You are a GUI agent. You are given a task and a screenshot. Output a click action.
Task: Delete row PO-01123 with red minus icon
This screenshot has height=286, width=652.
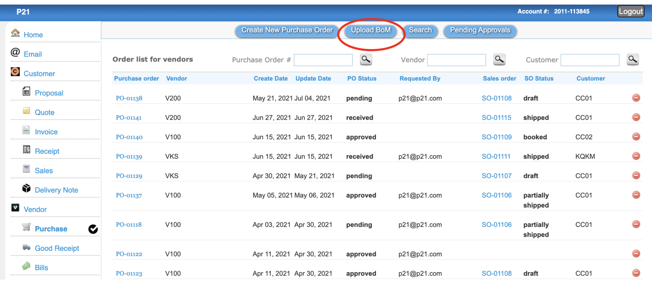636,273
